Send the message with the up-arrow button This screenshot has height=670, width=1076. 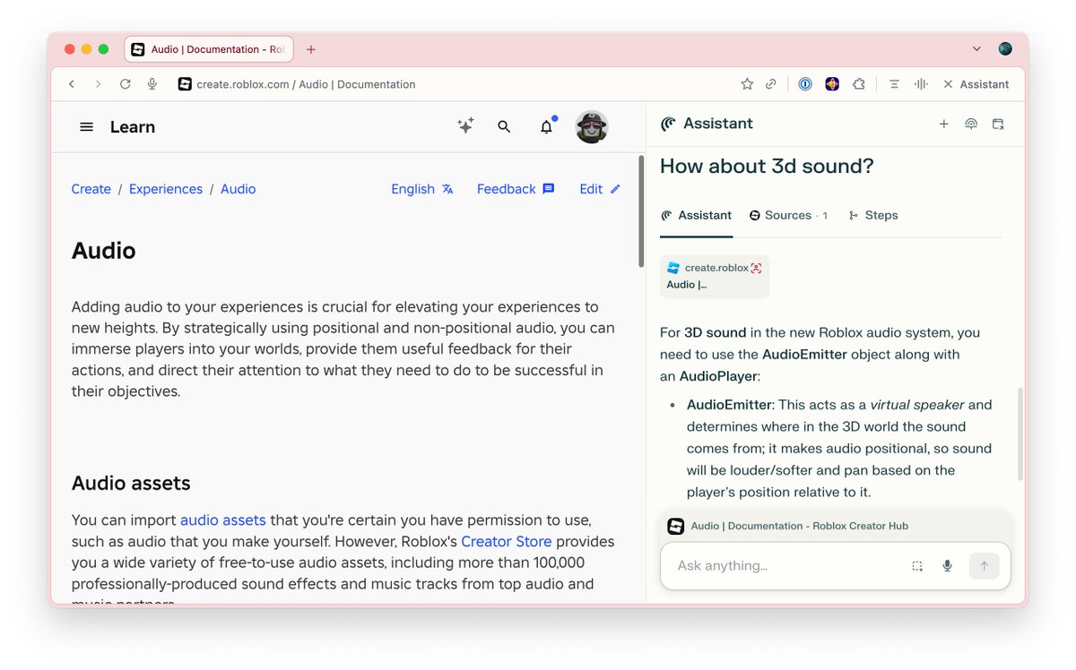point(984,566)
